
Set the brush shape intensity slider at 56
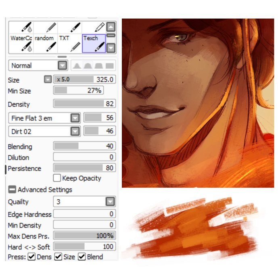[100, 117]
